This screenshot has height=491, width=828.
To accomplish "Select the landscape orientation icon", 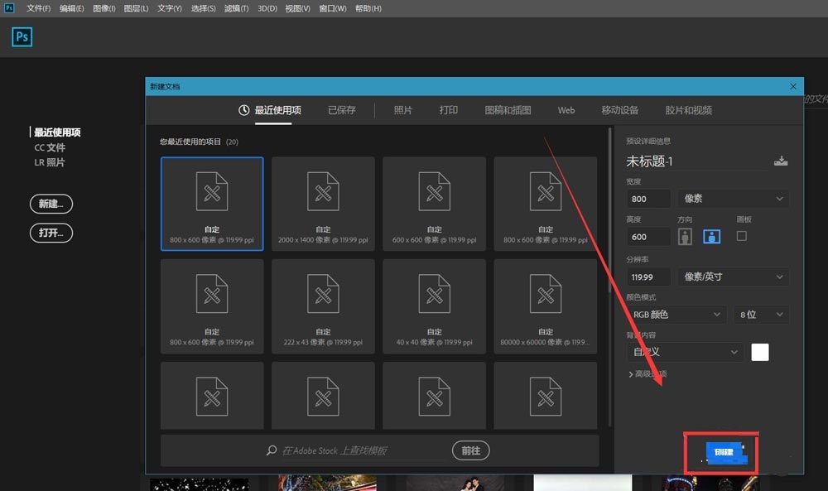I will [711, 236].
